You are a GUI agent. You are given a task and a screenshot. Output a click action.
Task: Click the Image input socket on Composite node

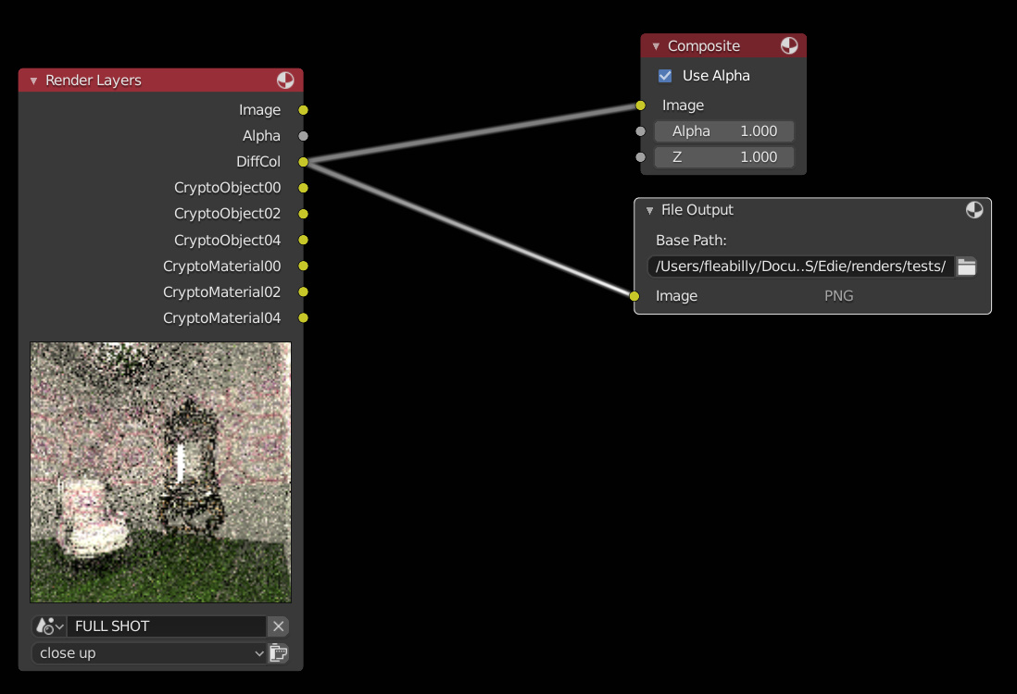(640, 105)
